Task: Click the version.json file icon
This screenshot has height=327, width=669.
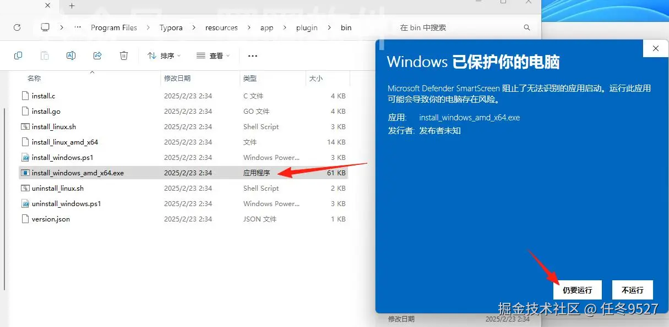Action: (x=25, y=219)
